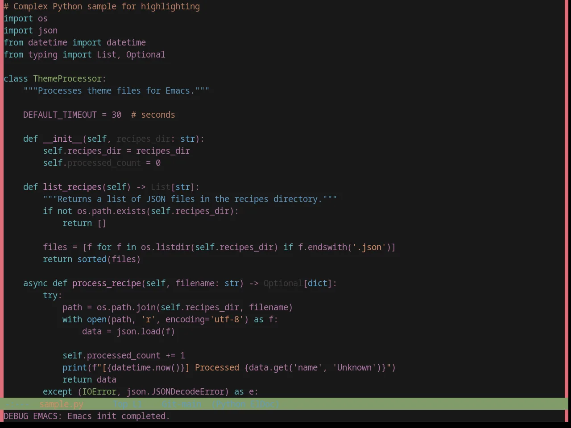
Task: Click the print(f"[{datetime.now()}] line
Action: click(x=229, y=367)
